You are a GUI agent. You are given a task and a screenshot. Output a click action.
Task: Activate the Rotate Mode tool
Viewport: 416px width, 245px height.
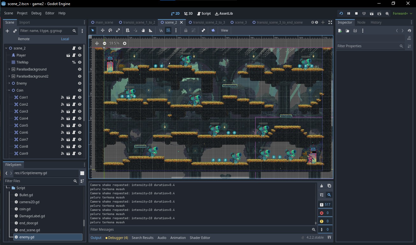click(x=110, y=30)
